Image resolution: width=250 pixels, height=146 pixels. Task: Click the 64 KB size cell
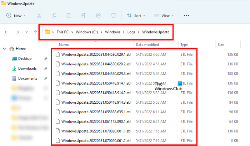(234, 121)
